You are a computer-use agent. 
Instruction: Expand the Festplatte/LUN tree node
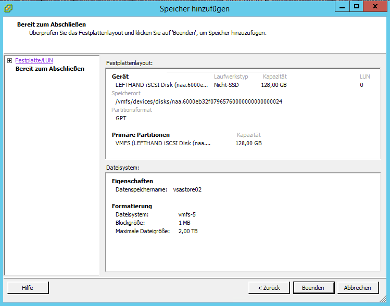(x=10, y=61)
